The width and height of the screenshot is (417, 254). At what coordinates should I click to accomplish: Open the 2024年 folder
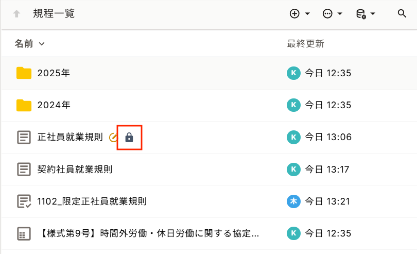pos(54,105)
